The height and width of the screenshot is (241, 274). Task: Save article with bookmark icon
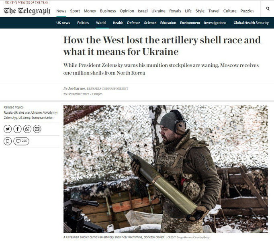(8, 141)
